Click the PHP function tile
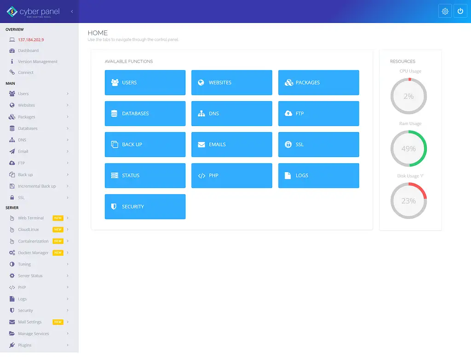This screenshot has width=471, height=357. click(x=232, y=175)
